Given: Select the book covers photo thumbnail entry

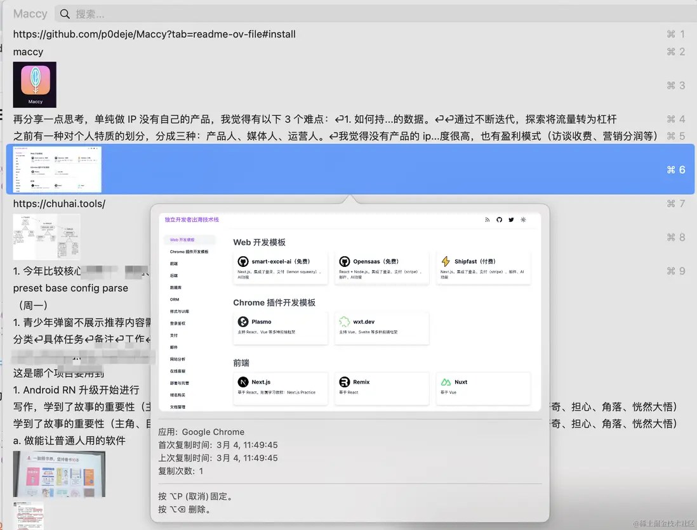Looking at the screenshot, I should coord(59,474).
